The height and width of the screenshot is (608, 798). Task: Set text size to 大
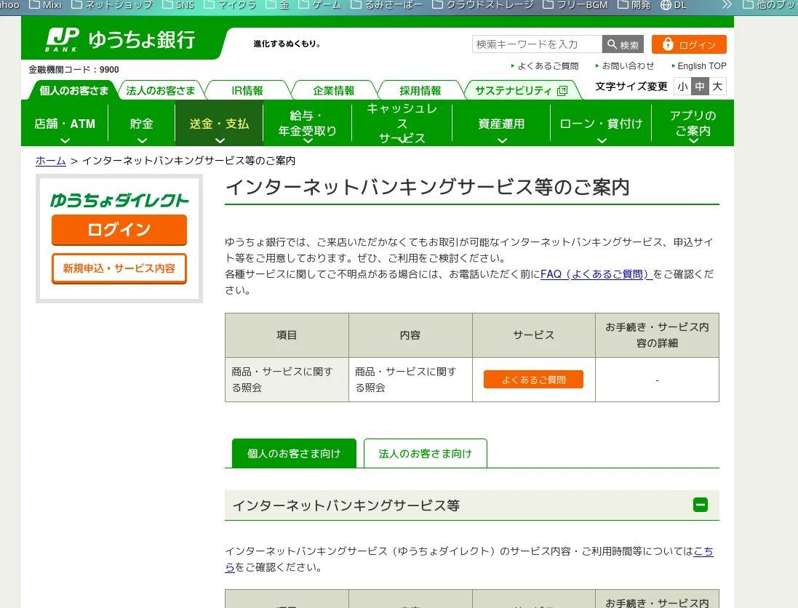(717, 87)
